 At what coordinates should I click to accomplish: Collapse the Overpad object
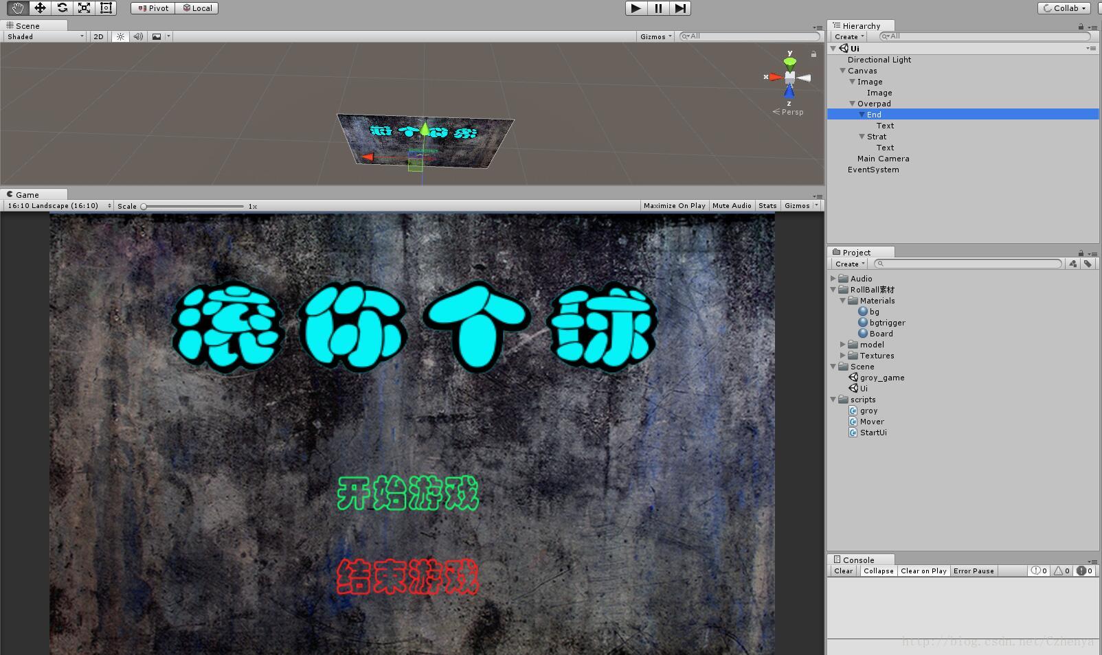tap(853, 104)
